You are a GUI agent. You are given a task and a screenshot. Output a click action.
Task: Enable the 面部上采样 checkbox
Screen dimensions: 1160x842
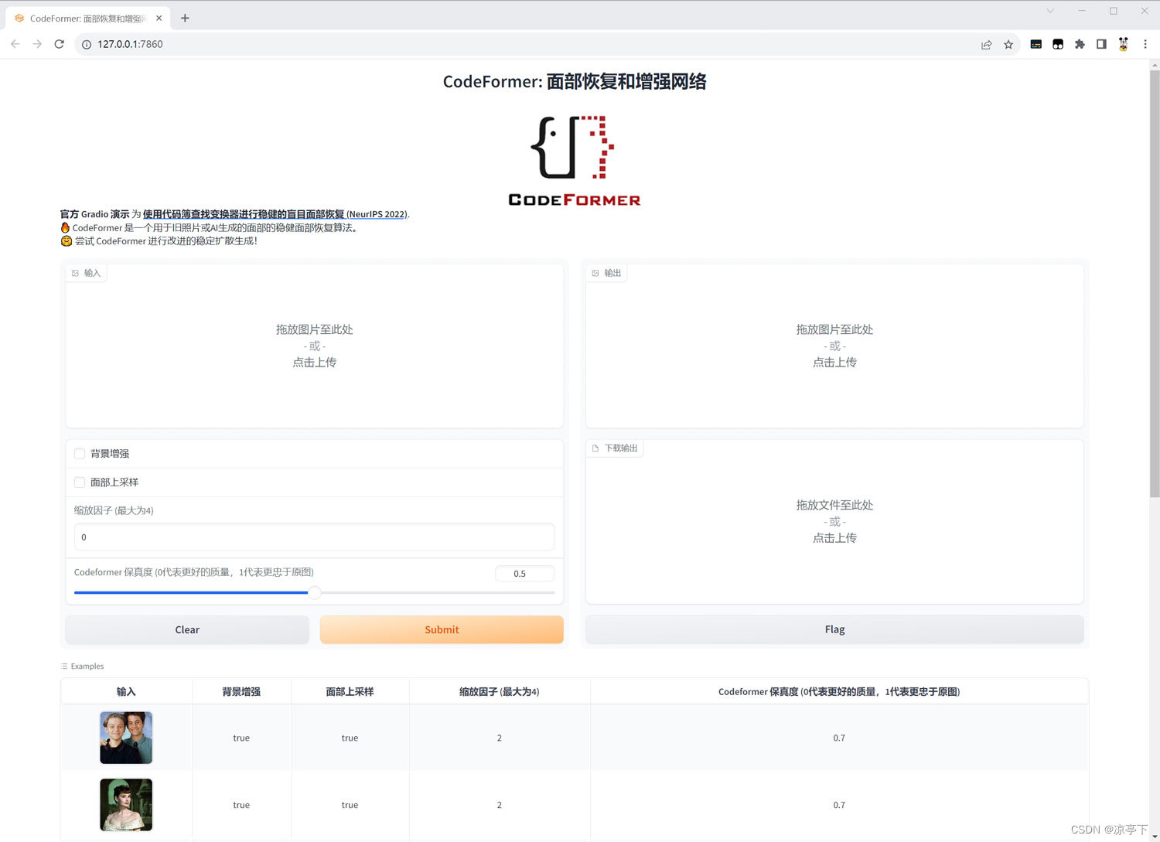[x=80, y=482]
